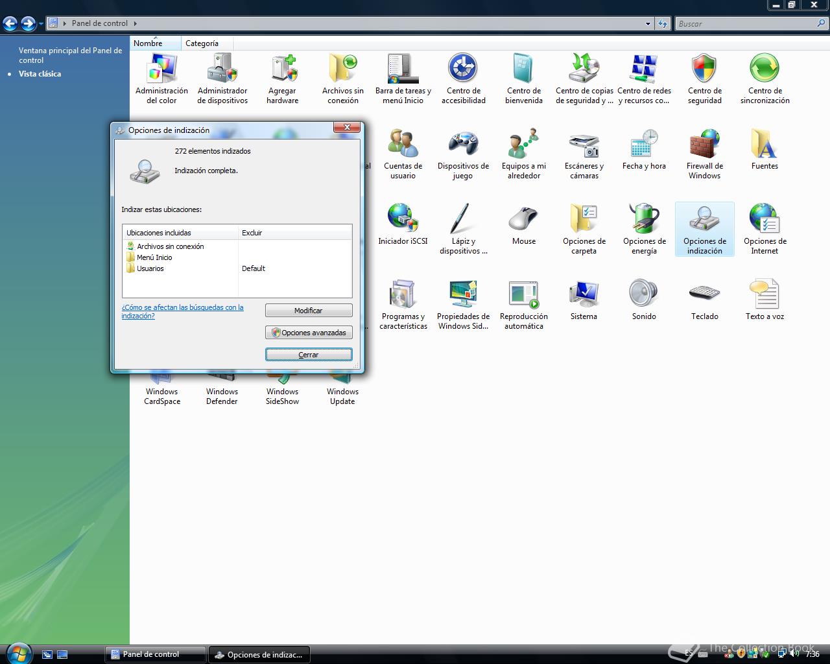
Task: Open Texto a voz icon
Action: coord(765,300)
